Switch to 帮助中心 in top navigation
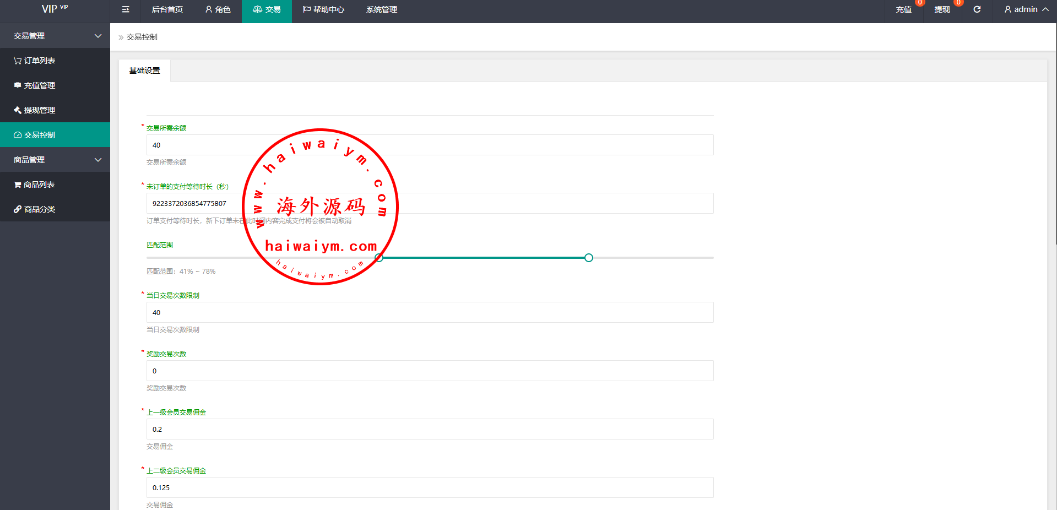Image resolution: width=1057 pixels, height=510 pixels. [323, 9]
